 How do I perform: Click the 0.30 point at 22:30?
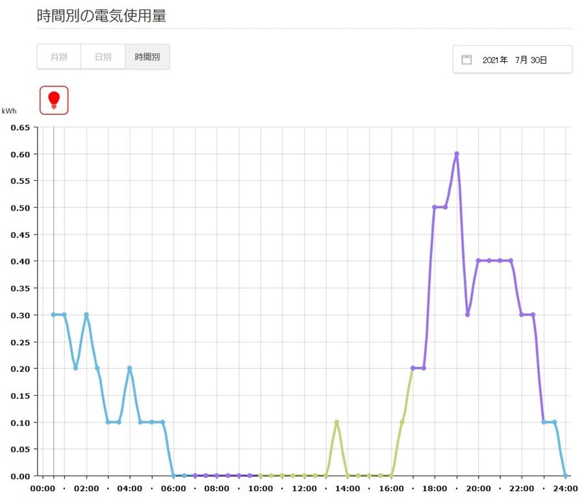(533, 314)
